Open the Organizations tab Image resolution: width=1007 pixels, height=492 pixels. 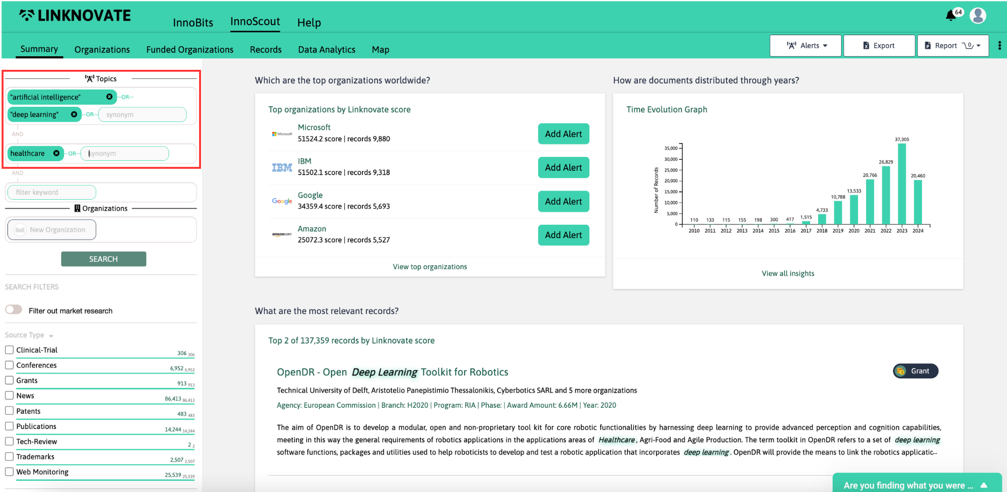coord(102,50)
